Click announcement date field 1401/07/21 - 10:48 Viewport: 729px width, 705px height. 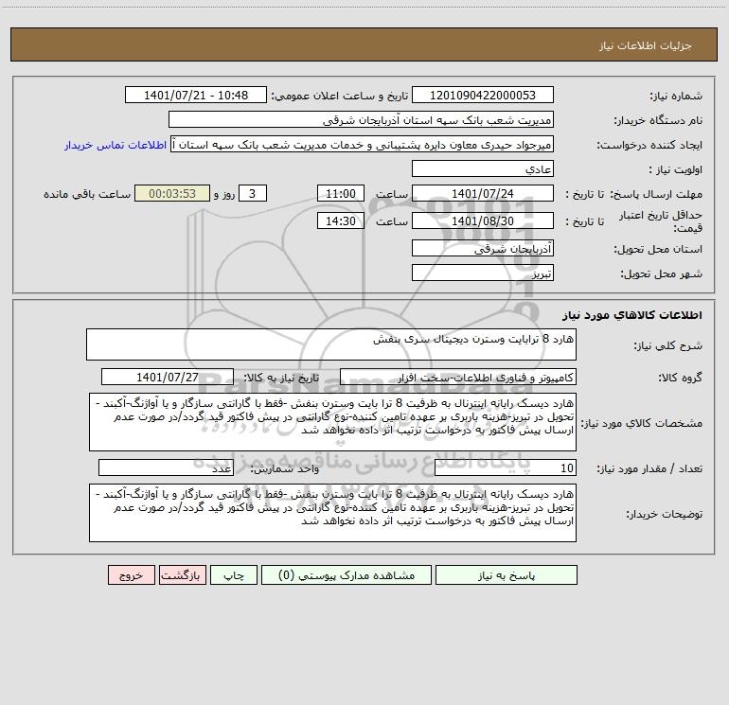click(196, 95)
